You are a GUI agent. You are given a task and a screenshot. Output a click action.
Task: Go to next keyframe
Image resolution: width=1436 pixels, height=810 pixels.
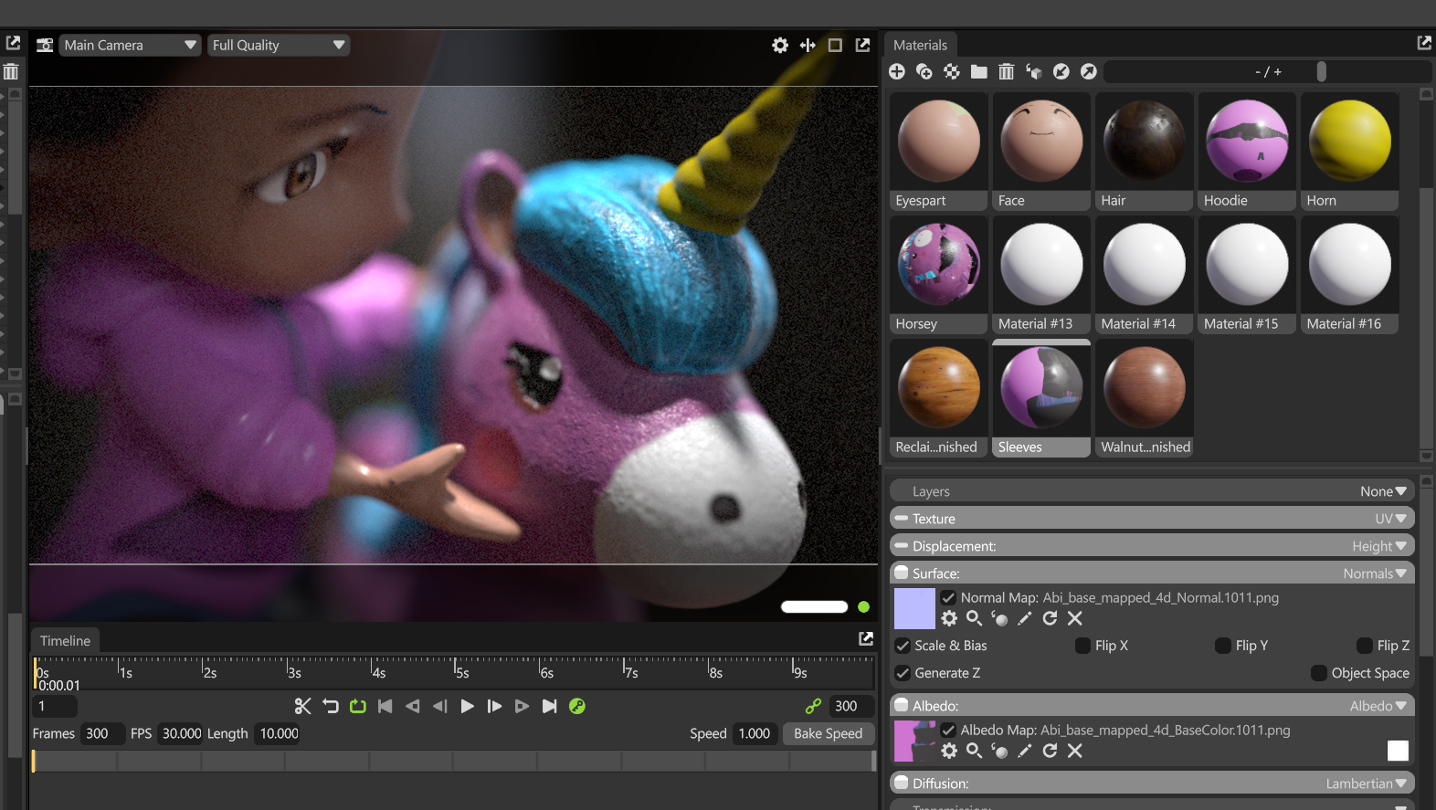[523, 706]
